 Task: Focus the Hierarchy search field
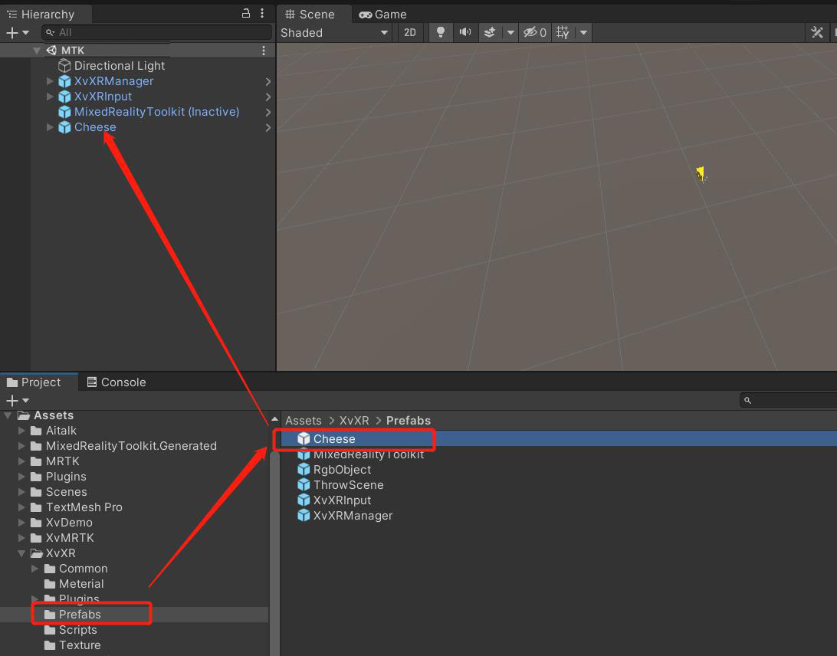(156, 32)
